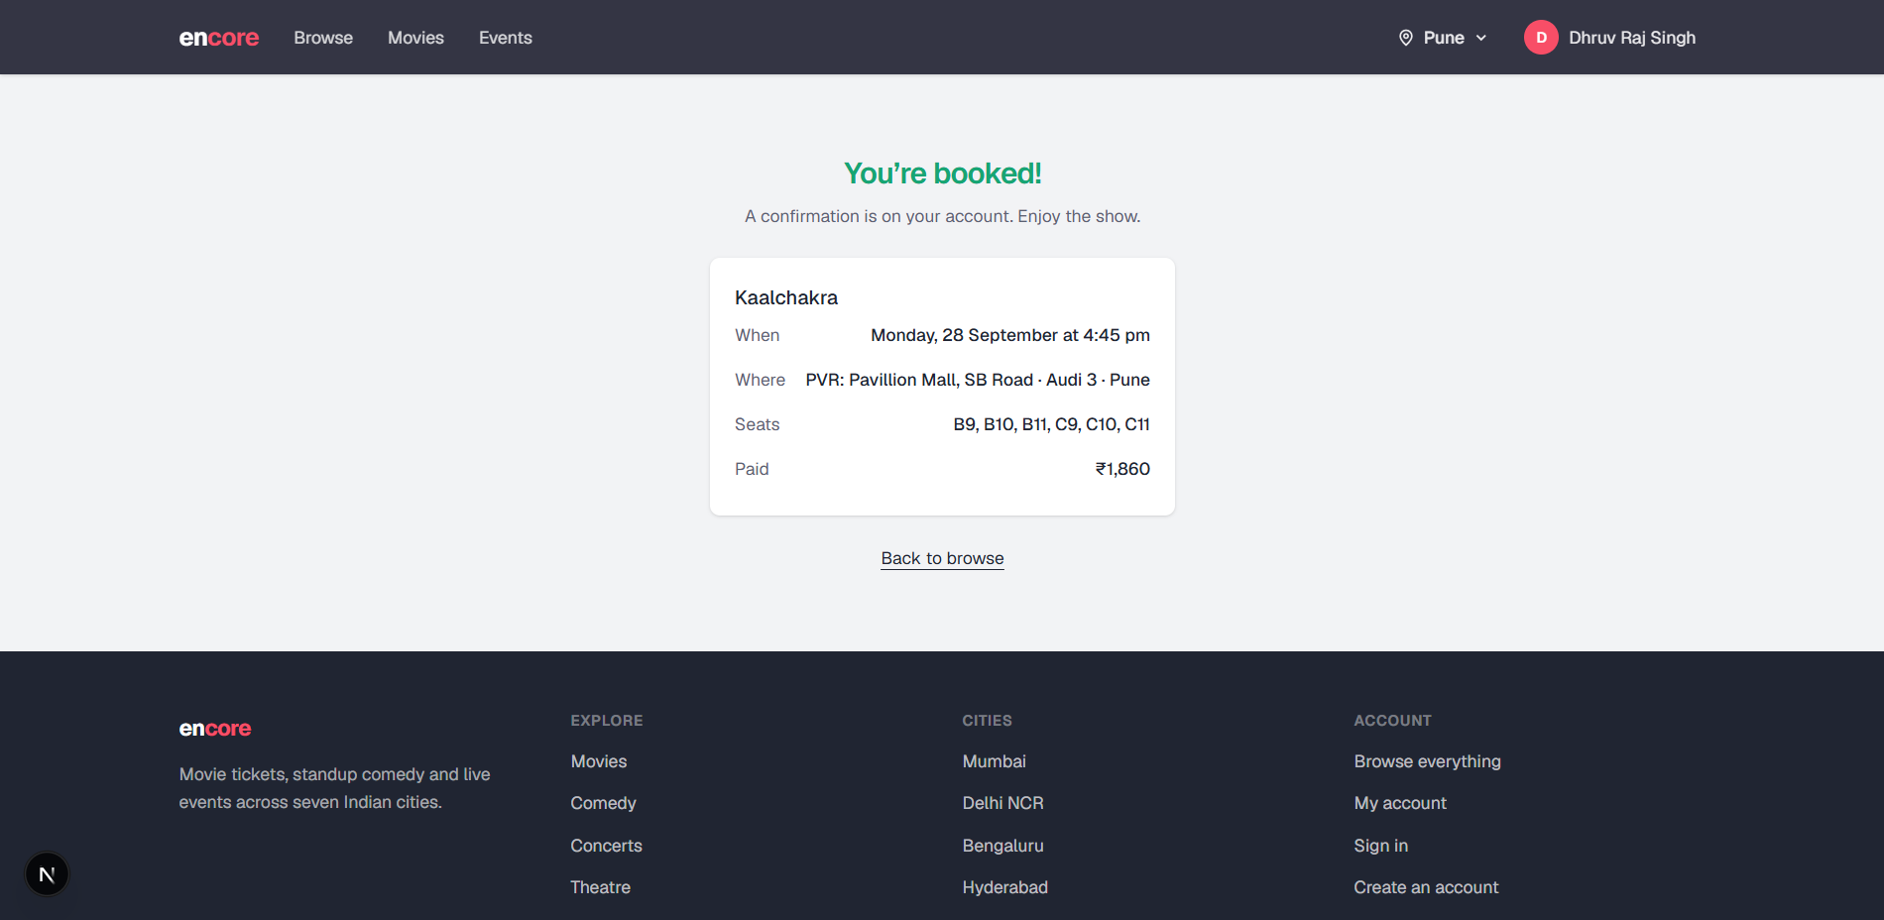Open the Next.js dev tools badge
1884x920 pixels.
47,874
